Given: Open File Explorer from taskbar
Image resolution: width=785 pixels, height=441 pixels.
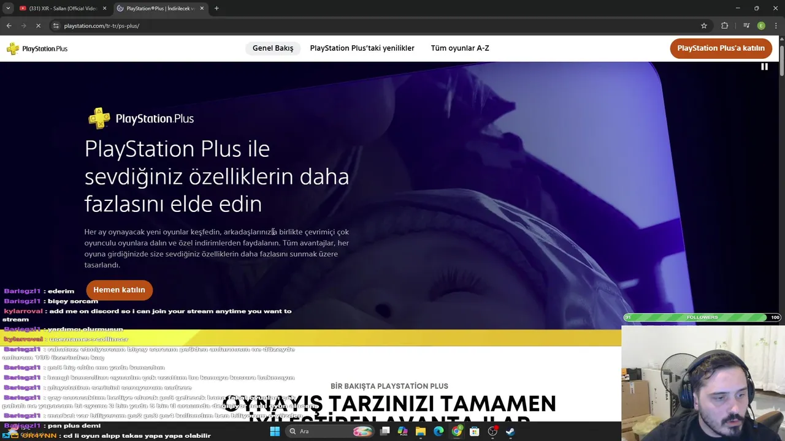Looking at the screenshot, I should (x=421, y=431).
